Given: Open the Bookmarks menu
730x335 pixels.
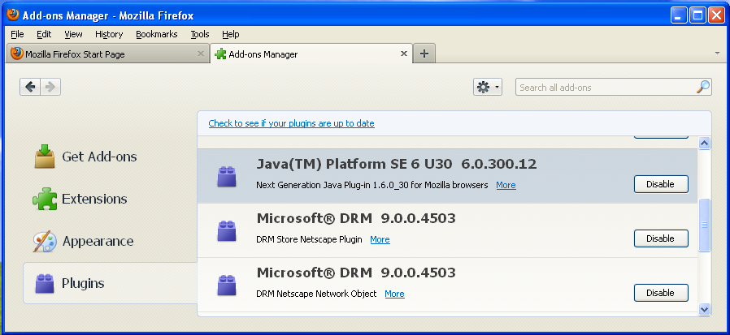Looking at the screenshot, I should point(156,34).
